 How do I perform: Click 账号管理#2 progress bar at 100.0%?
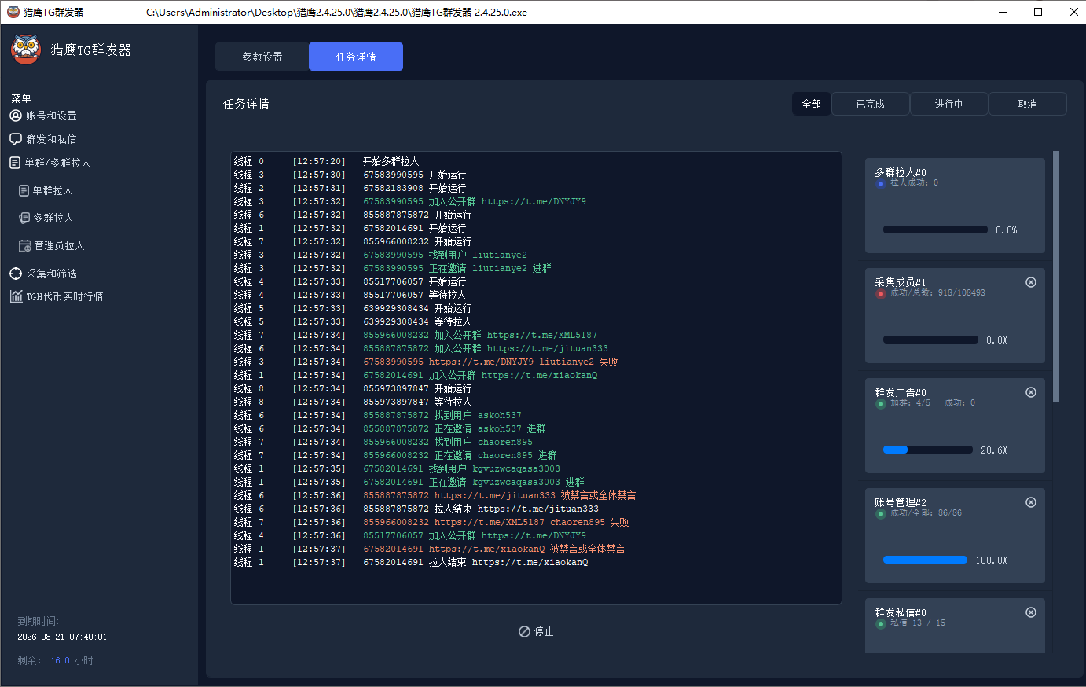pyautogui.click(x=925, y=560)
